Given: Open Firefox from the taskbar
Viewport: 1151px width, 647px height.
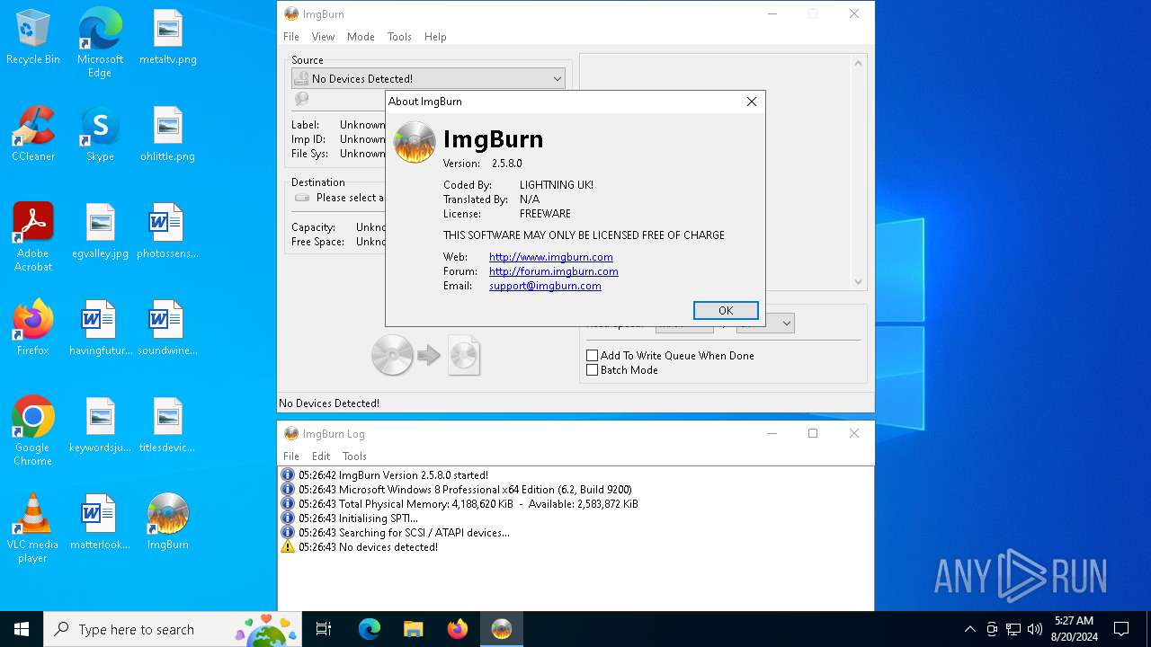Looking at the screenshot, I should click(457, 629).
